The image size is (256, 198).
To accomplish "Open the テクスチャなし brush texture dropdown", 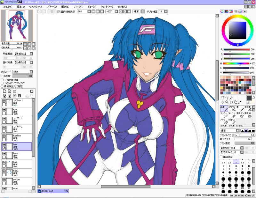I will [x=242, y=152].
